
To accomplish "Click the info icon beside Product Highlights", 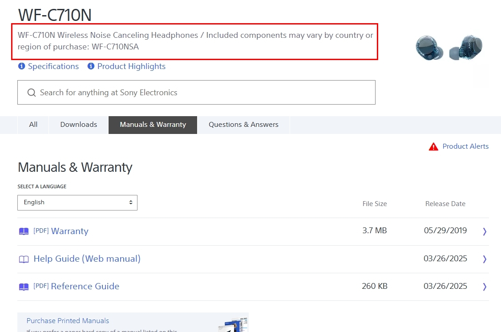I will coord(91,66).
